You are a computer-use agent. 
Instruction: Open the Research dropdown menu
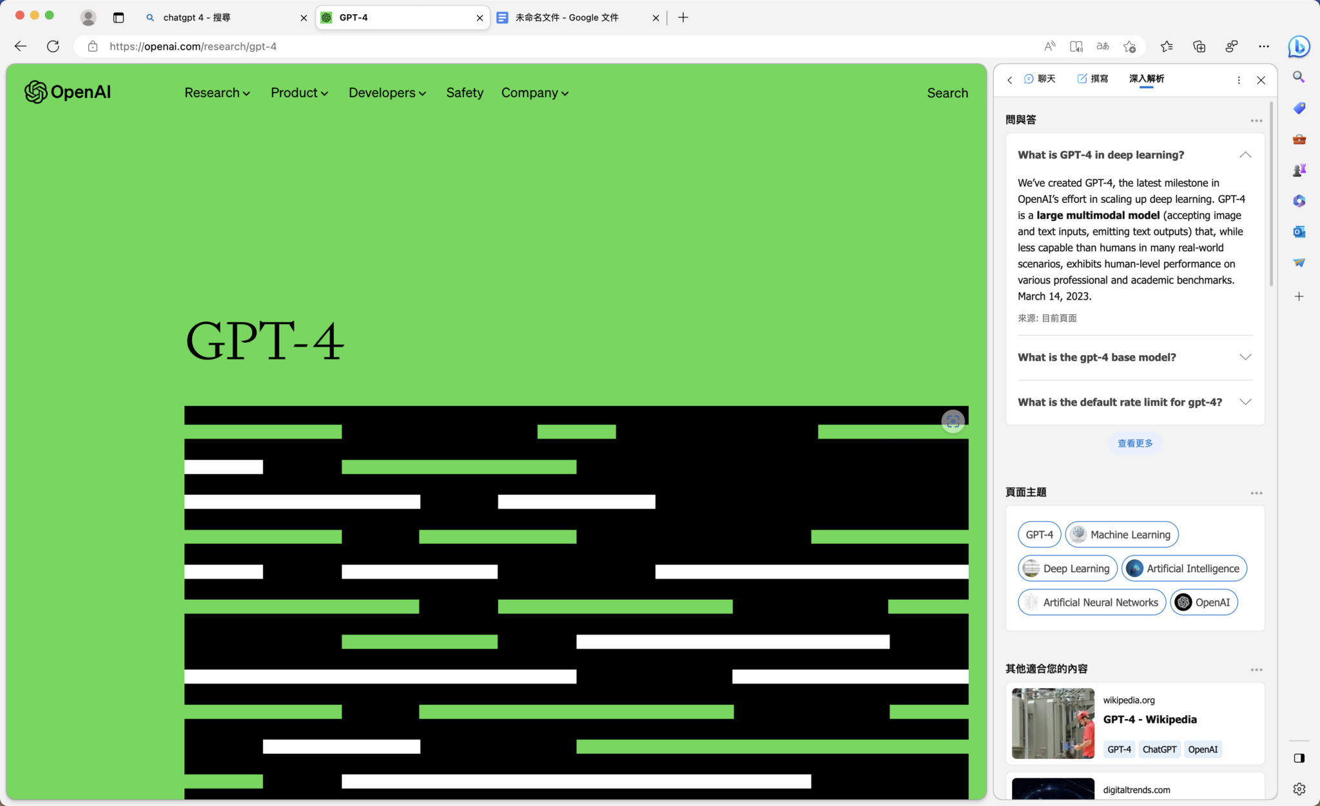point(217,93)
